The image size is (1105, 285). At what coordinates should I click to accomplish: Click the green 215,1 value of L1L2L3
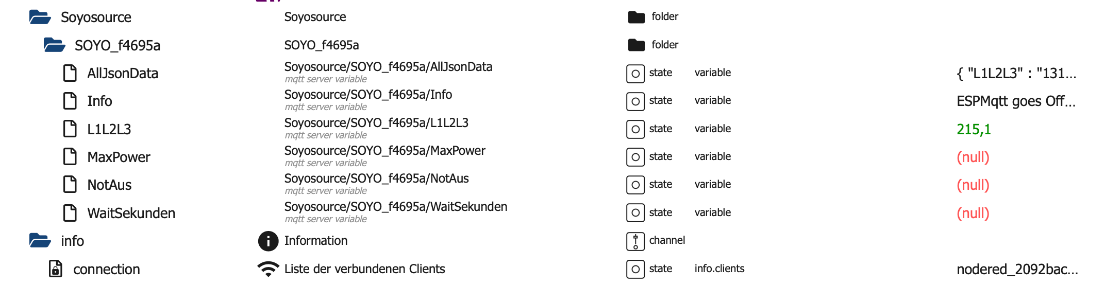[x=973, y=129]
